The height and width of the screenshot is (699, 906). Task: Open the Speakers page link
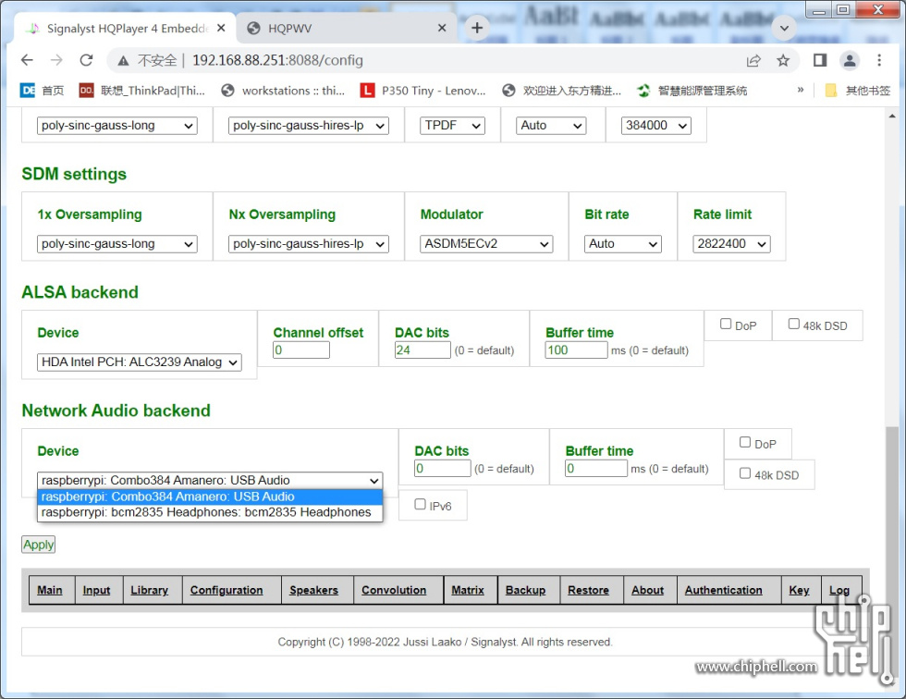[313, 590]
